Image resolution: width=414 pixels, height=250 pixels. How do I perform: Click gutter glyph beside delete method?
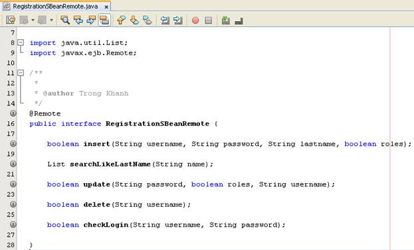coord(13,204)
